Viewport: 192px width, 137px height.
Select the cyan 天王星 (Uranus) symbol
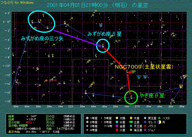(131, 126)
